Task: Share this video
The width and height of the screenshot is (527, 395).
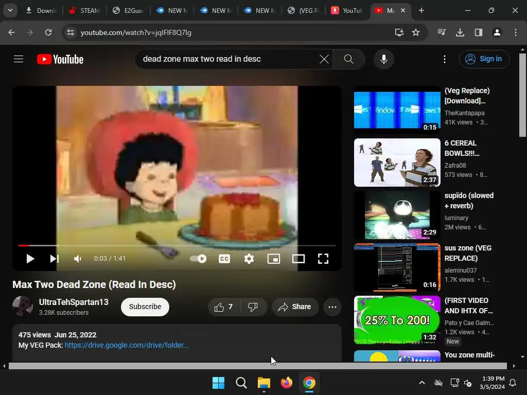Action: point(295,307)
